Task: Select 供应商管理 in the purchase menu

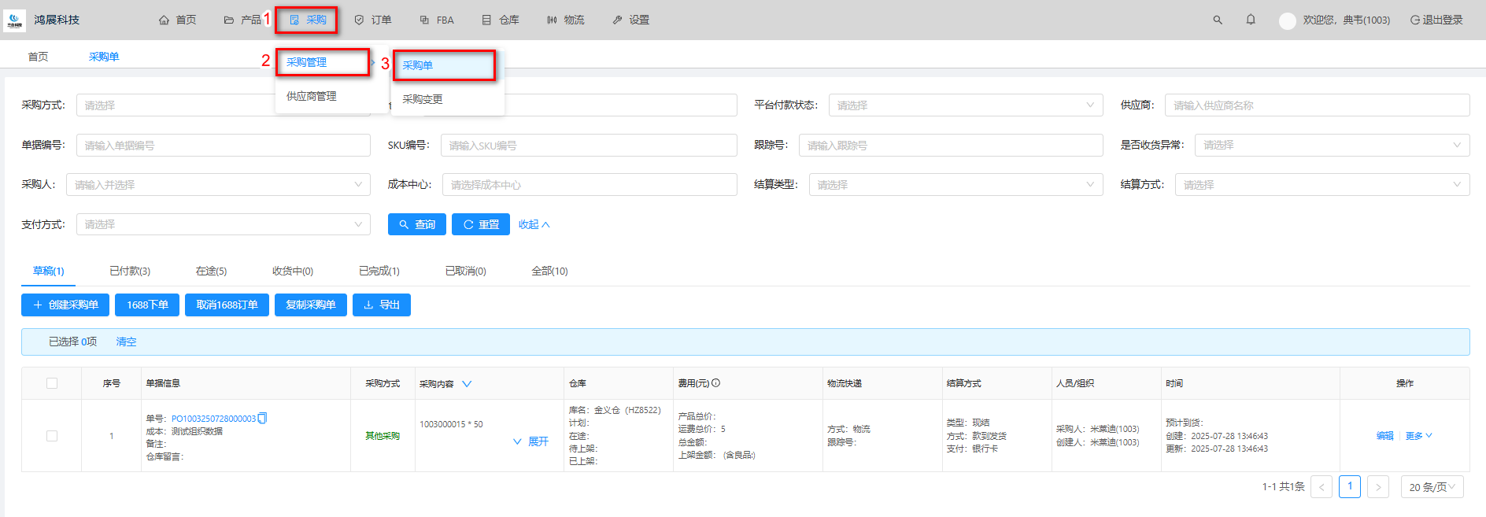Action: coord(312,96)
